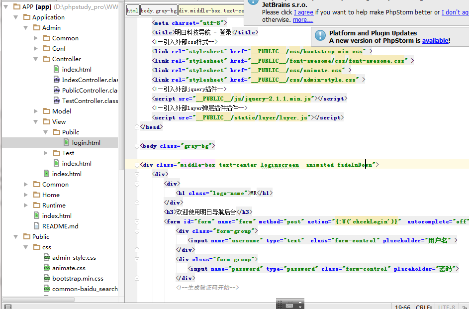Select the Public folder label
The image size is (469, 309).
(x=41, y=237)
